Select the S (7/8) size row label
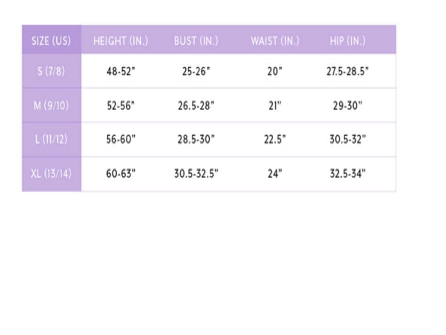The image size is (446, 335). pyautogui.click(x=51, y=72)
